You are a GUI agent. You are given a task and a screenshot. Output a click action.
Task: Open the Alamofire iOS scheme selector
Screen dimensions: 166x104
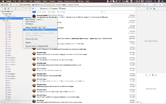(25, 5)
